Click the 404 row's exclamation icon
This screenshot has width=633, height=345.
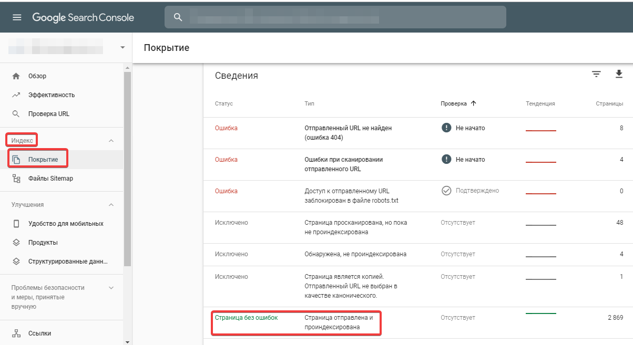point(446,128)
